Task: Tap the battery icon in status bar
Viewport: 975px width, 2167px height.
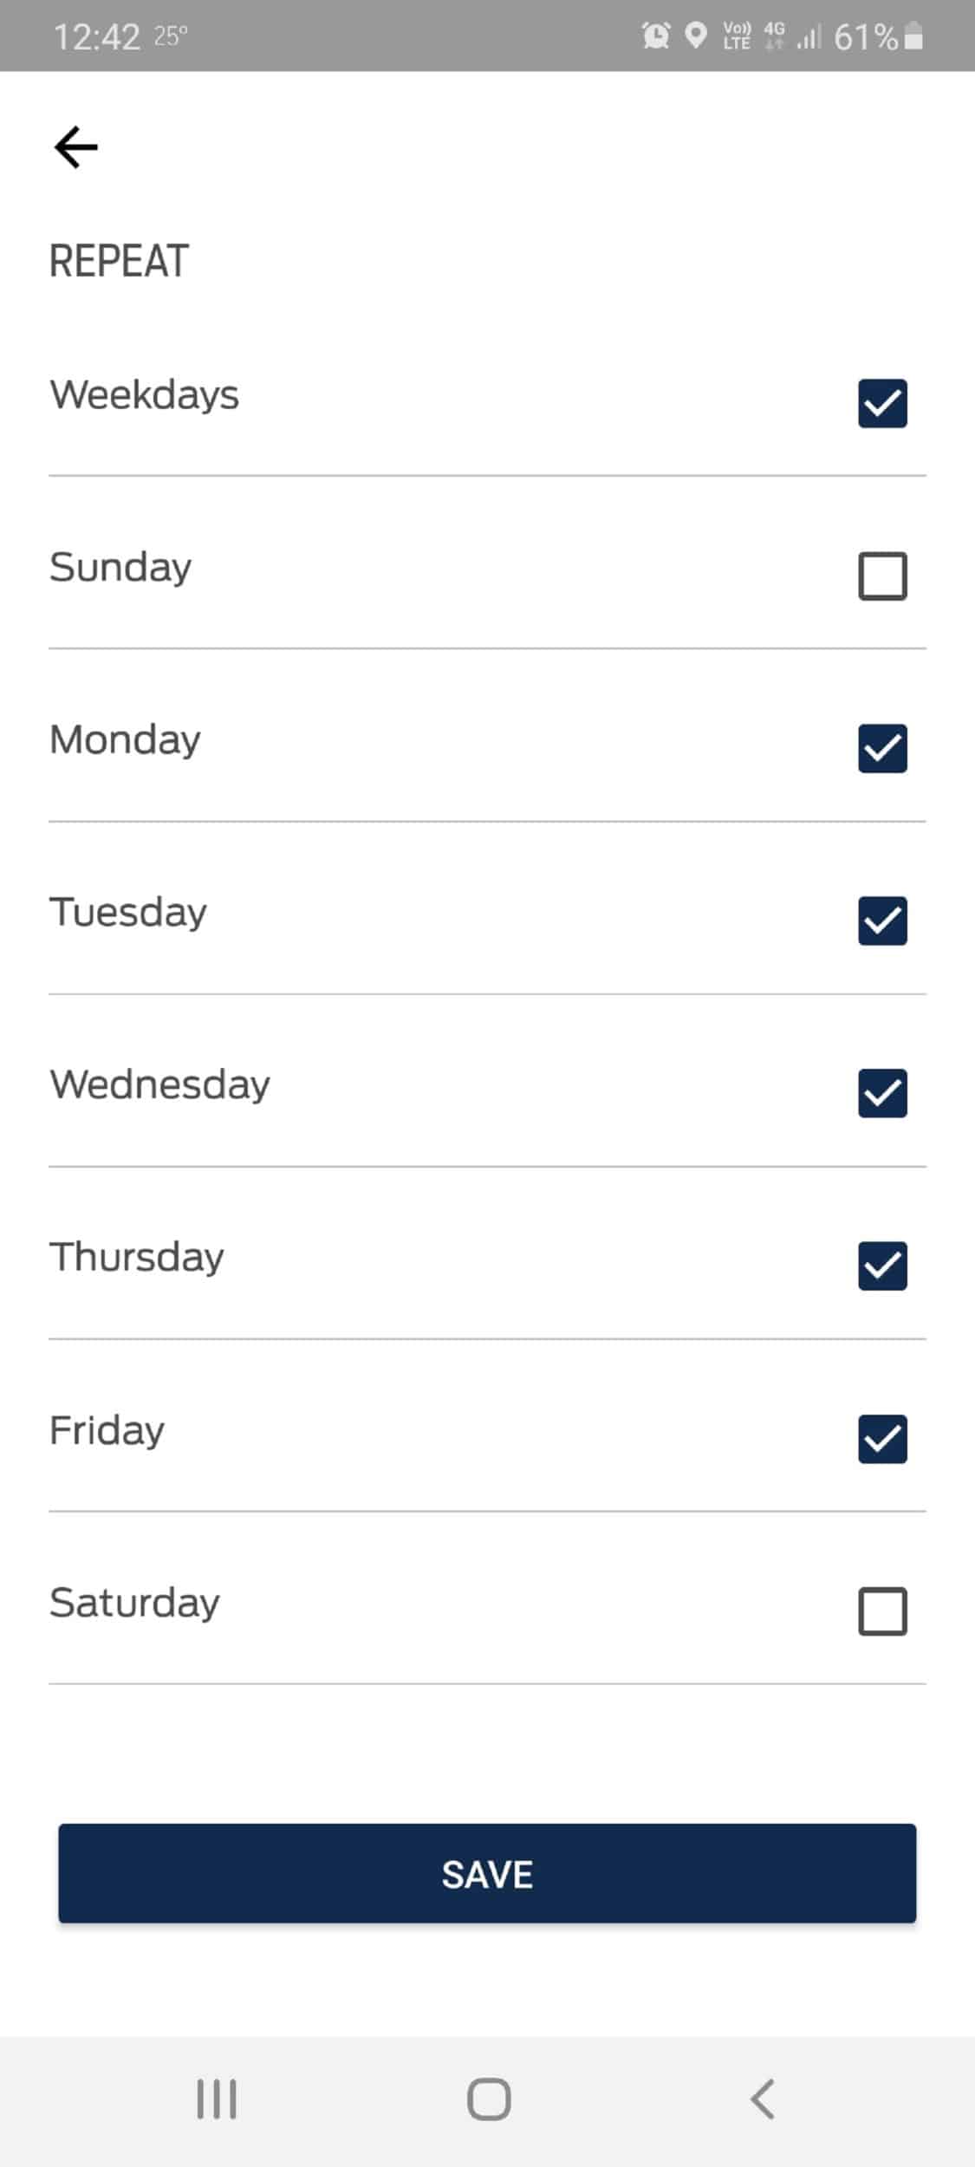Action: [913, 36]
